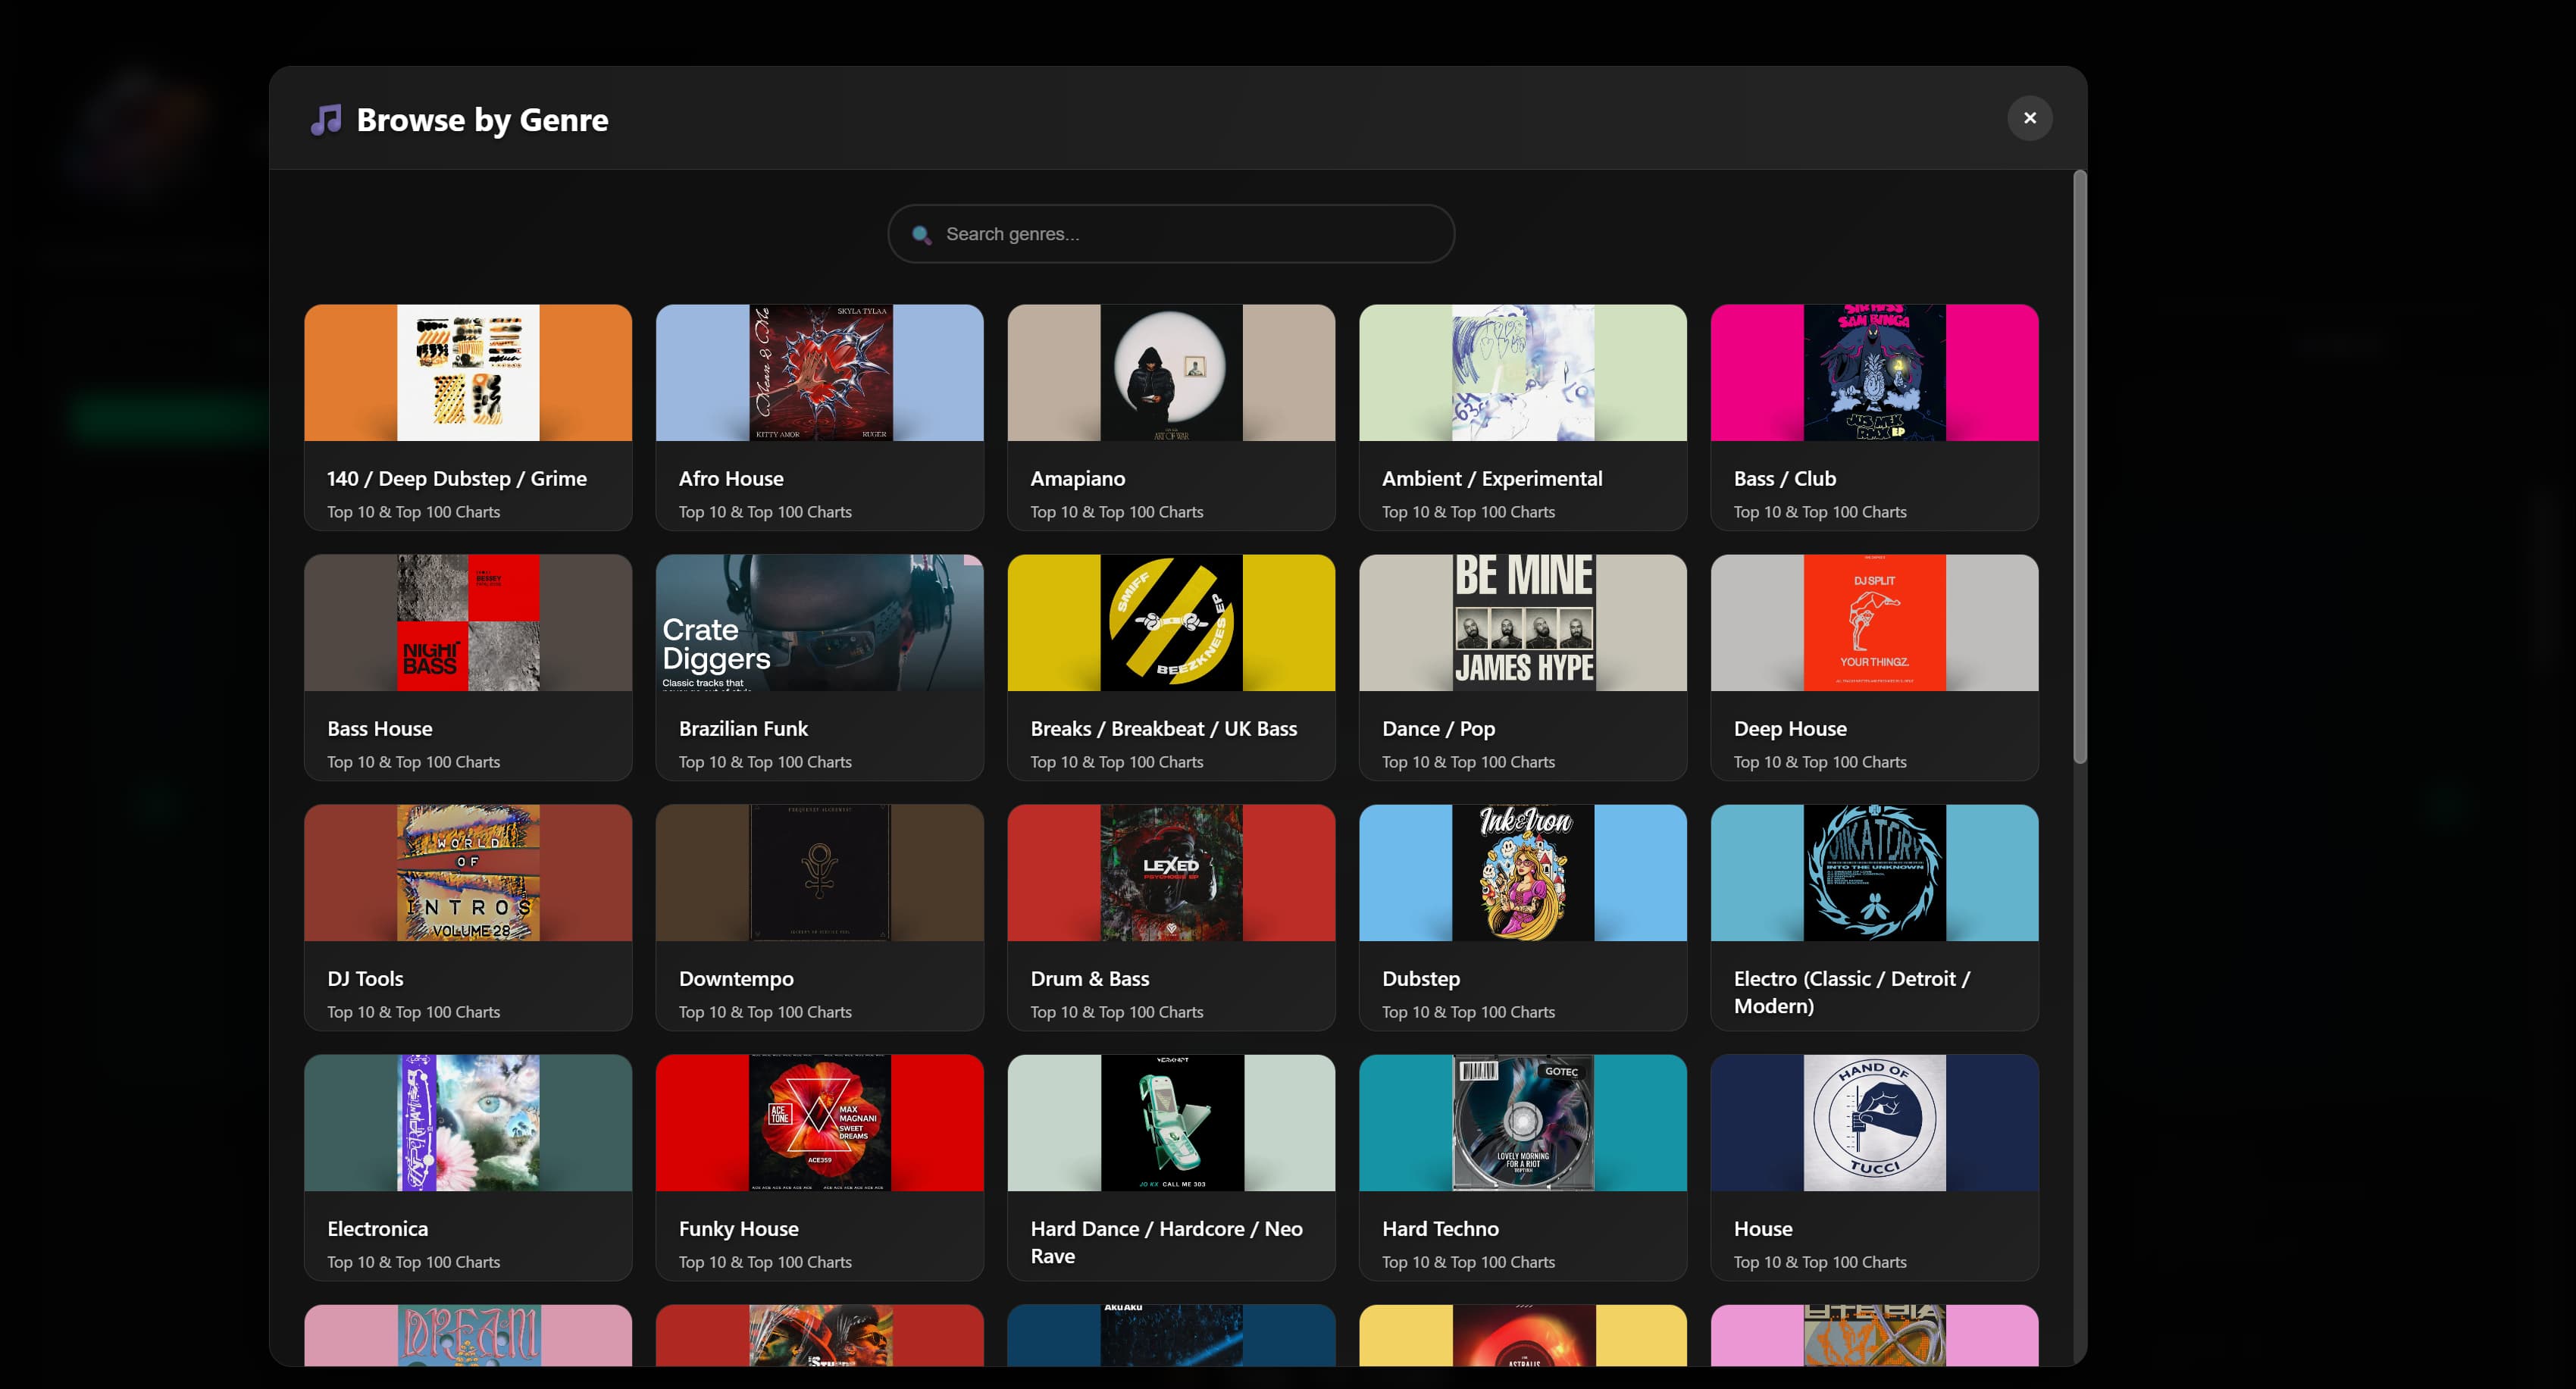Click "Top 10 & Top 100 Charts" under Bass House

click(413, 762)
